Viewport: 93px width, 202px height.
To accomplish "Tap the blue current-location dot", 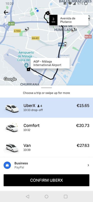I will coord(38,11).
